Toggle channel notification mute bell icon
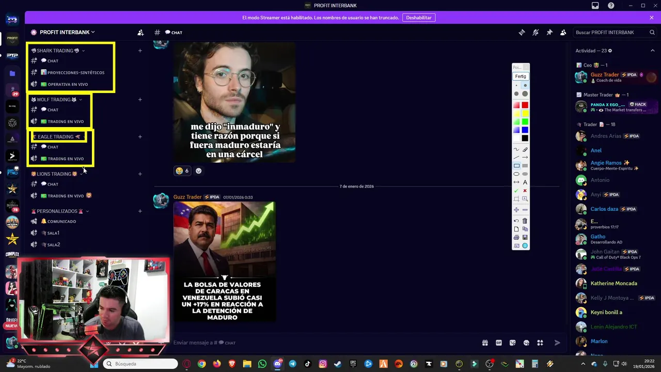Viewport: 661px width, 372px height. tap(536, 32)
